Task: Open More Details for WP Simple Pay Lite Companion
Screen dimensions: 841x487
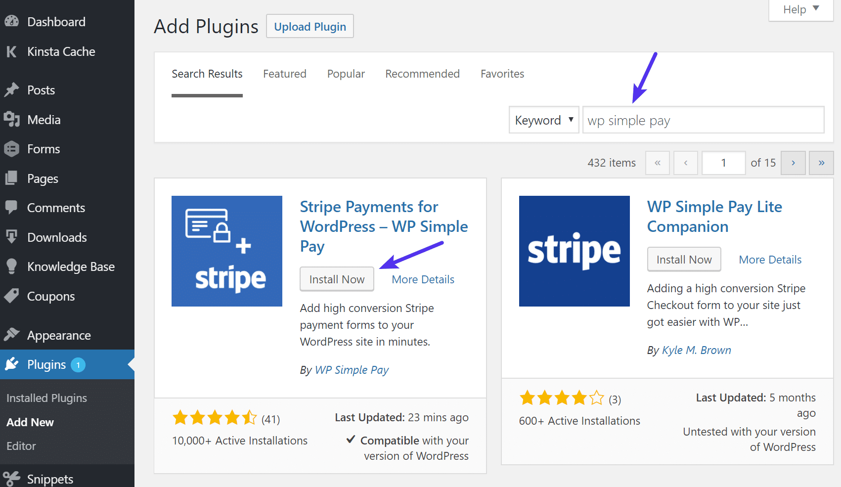Action: [770, 259]
